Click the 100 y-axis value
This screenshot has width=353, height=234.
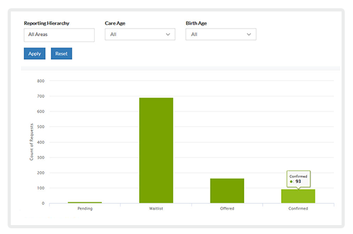(41, 188)
